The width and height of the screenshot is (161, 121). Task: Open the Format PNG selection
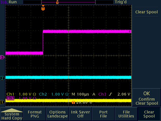click(x=34, y=114)
